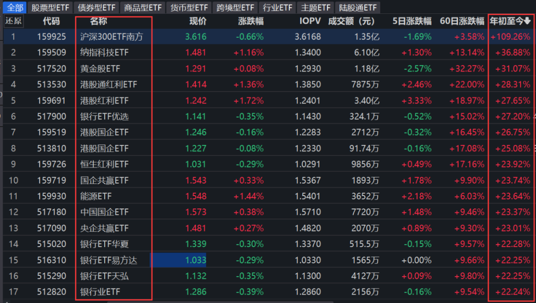Image resolution: width=536 pixels, height=303 pixels.
Task: Open the 跨境型ETF tab
Action: click(x=235, y=7)
